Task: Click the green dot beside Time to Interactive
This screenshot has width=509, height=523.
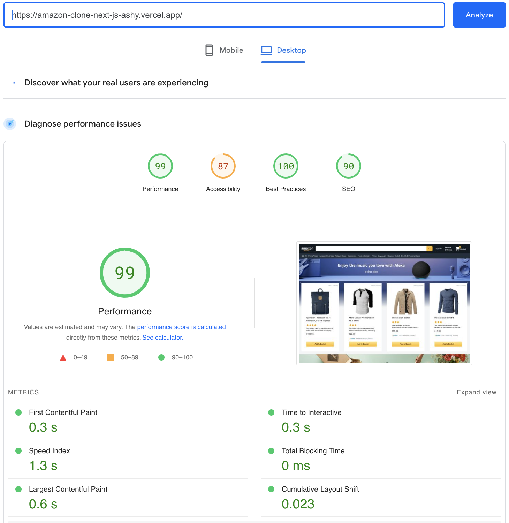Action: tap(271, 412)
